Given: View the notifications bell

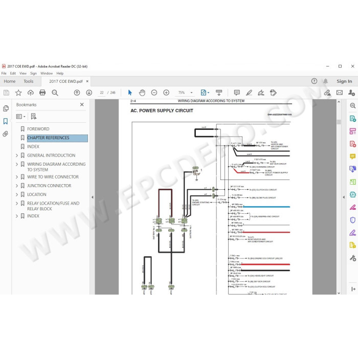Looking at the screenshot, I should pos(326,81).
